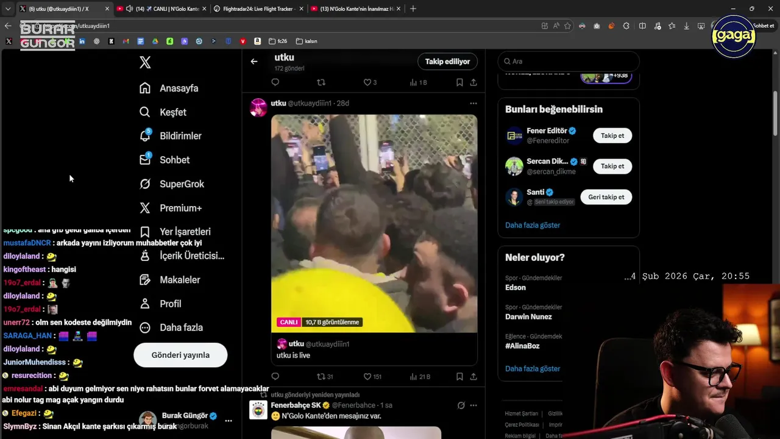The image size is (780, 439).
Task: Open the favorites list icon
Action: coord(672,26)
